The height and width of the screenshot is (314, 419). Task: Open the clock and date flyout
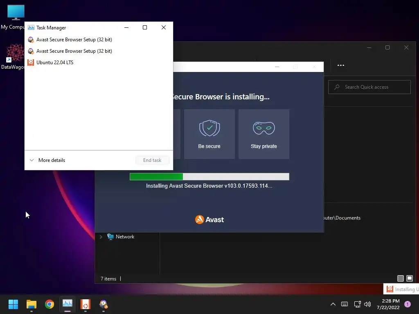[x=388, y=304]
